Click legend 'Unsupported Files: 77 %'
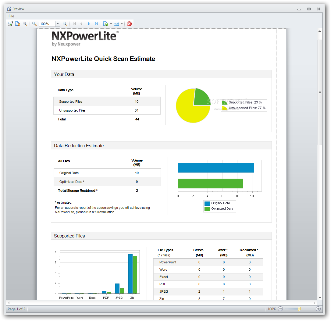The height and width of the screenshot is (321, 331). [247, 108]
